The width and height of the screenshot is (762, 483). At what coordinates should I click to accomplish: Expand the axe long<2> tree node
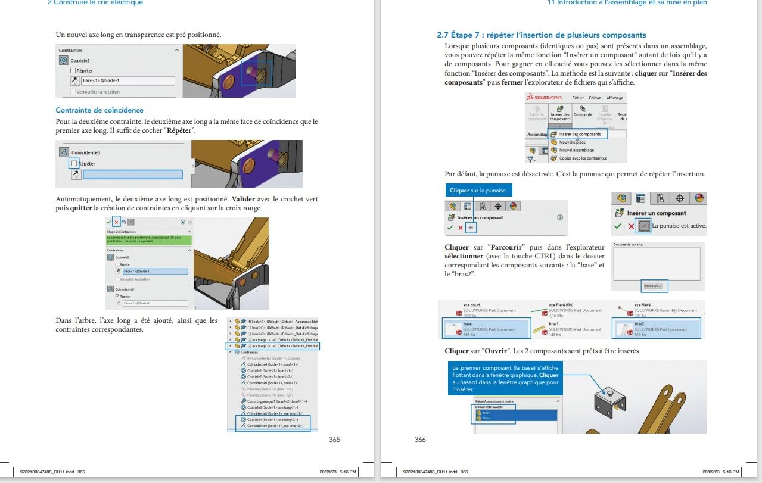[231, 345]
